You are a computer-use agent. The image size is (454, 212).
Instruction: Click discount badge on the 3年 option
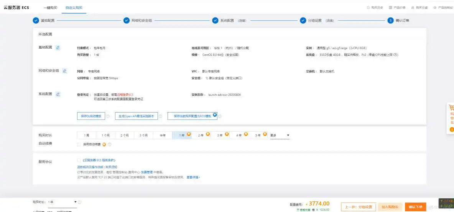pos(227,134)
